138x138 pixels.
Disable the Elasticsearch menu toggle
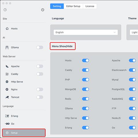point(133,70)
